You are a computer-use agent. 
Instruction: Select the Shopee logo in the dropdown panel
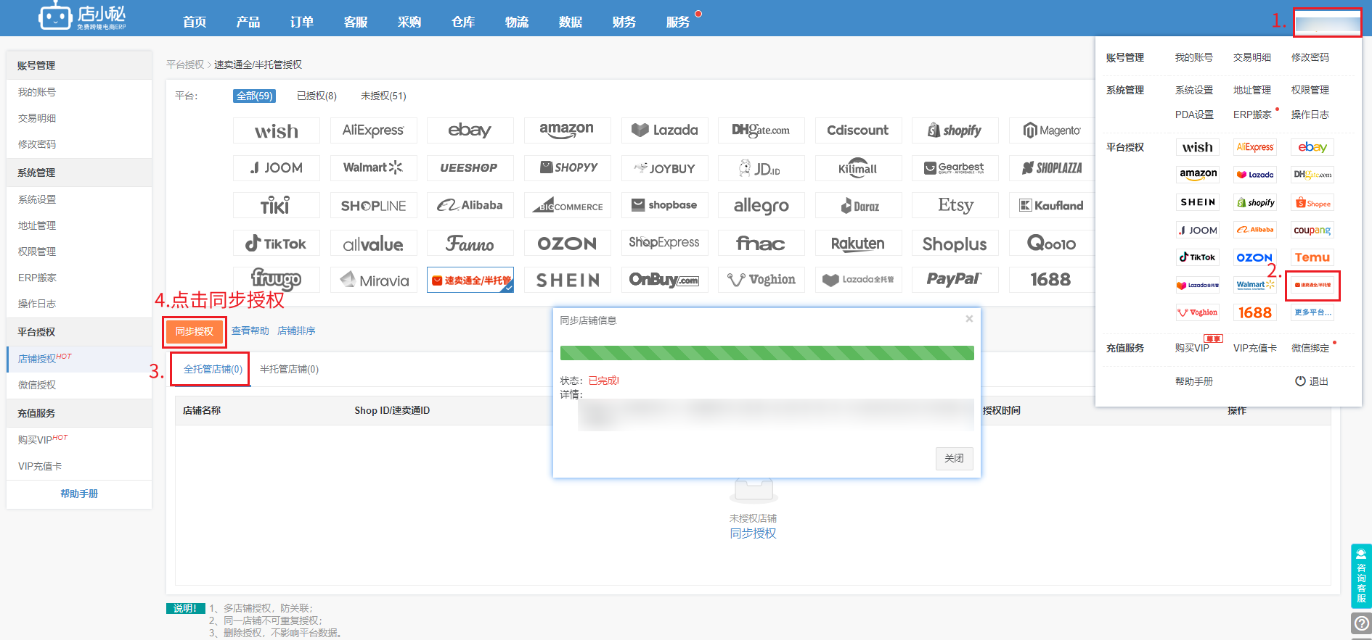pyautogui.click(x=1312, y=203)
